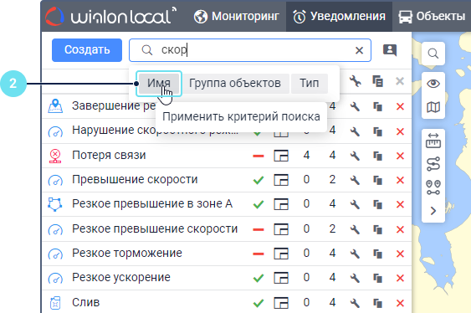Apply the Тип search criterion
The width and height of the screenshot is (471, 313).
[310, 83]
